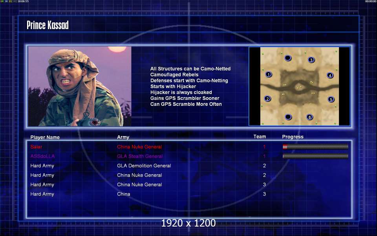
Task: Click the Player Name column header
Action: (x=45, y=137)
